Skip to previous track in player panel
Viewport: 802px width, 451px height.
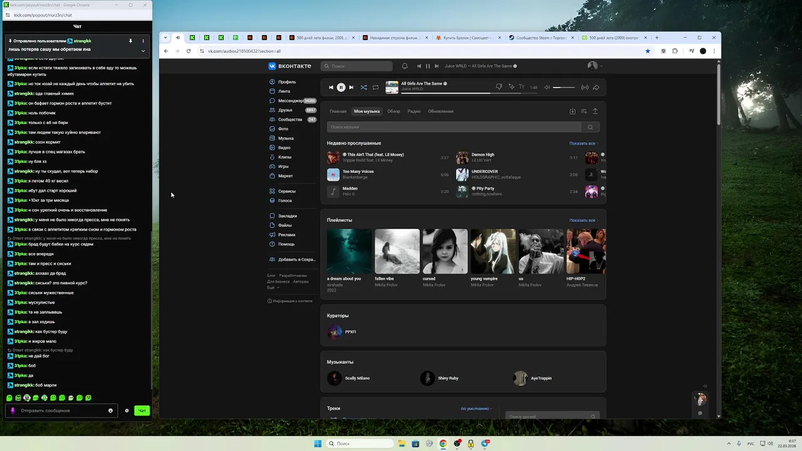coord(331,88)
